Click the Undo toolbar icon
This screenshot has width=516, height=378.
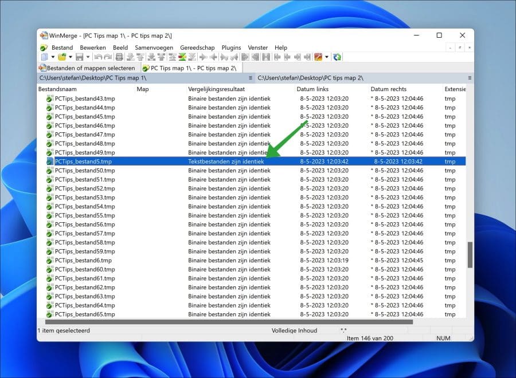[x=97, y=57]
